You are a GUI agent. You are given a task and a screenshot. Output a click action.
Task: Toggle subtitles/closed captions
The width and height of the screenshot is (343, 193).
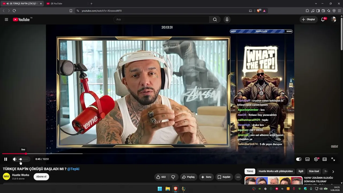[x=307, y=159]
